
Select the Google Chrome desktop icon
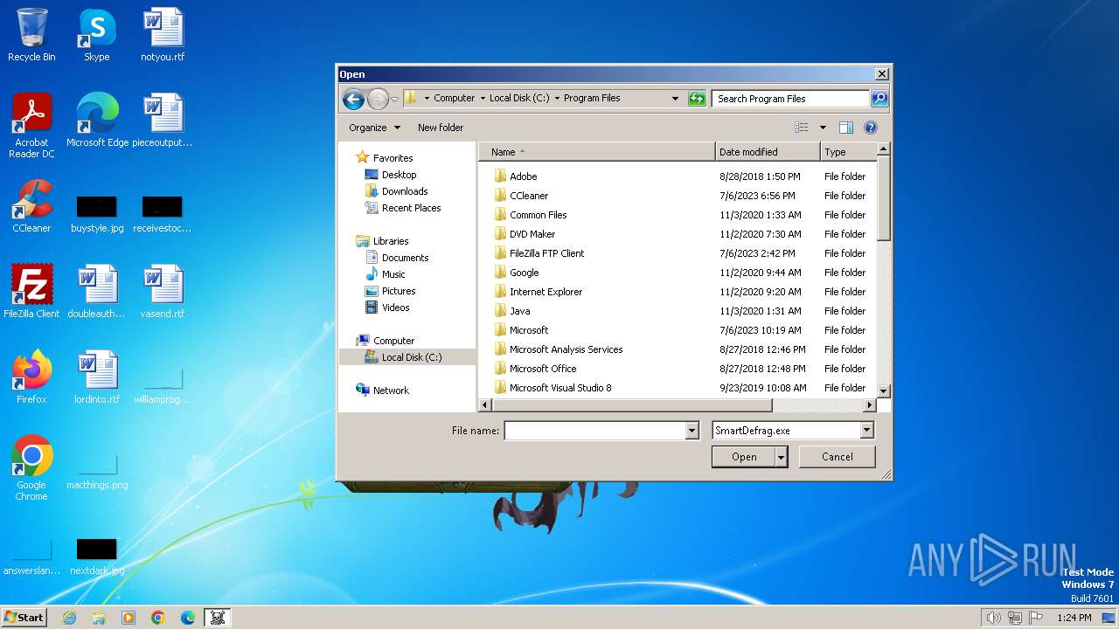pyautogui.click(x=31, y=468)
